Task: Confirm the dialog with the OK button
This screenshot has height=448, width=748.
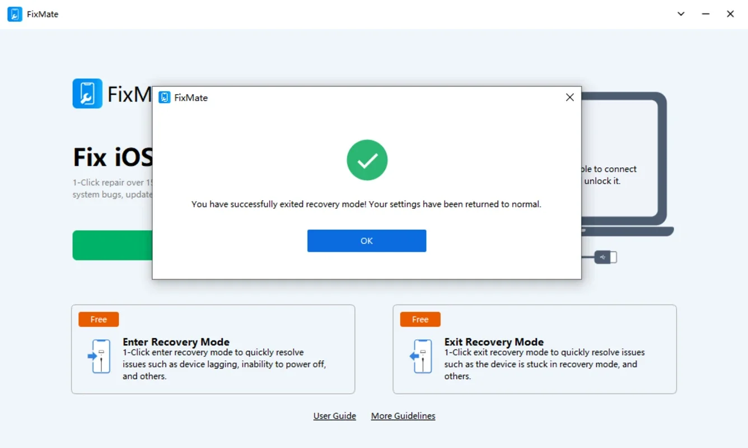Action: coord(367,241)
